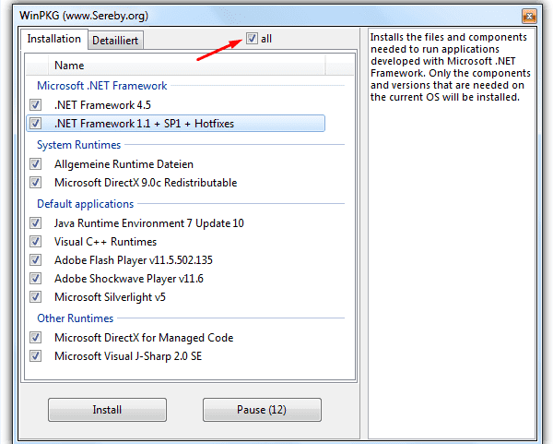Collapse the Default applications group header

click(x=86, y=204)
